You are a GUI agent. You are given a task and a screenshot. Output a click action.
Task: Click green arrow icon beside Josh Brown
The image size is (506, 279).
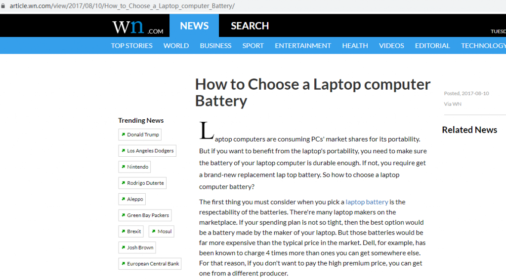pos(123,247)
